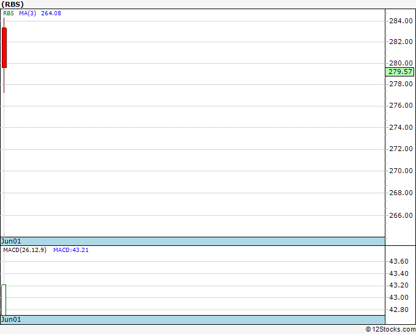The image size is (416, 334).
Task: Select the (RBS) chart title
Action: point(12,4)
